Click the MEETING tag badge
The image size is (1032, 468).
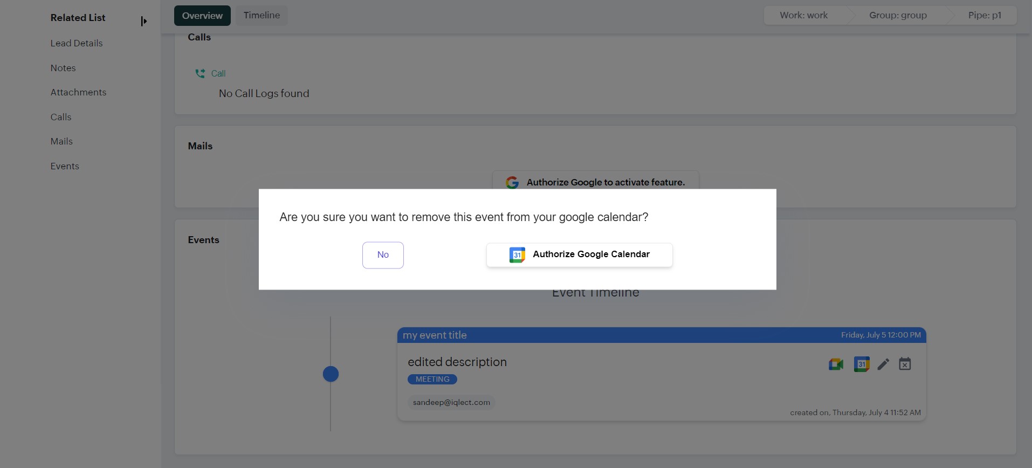432,380
